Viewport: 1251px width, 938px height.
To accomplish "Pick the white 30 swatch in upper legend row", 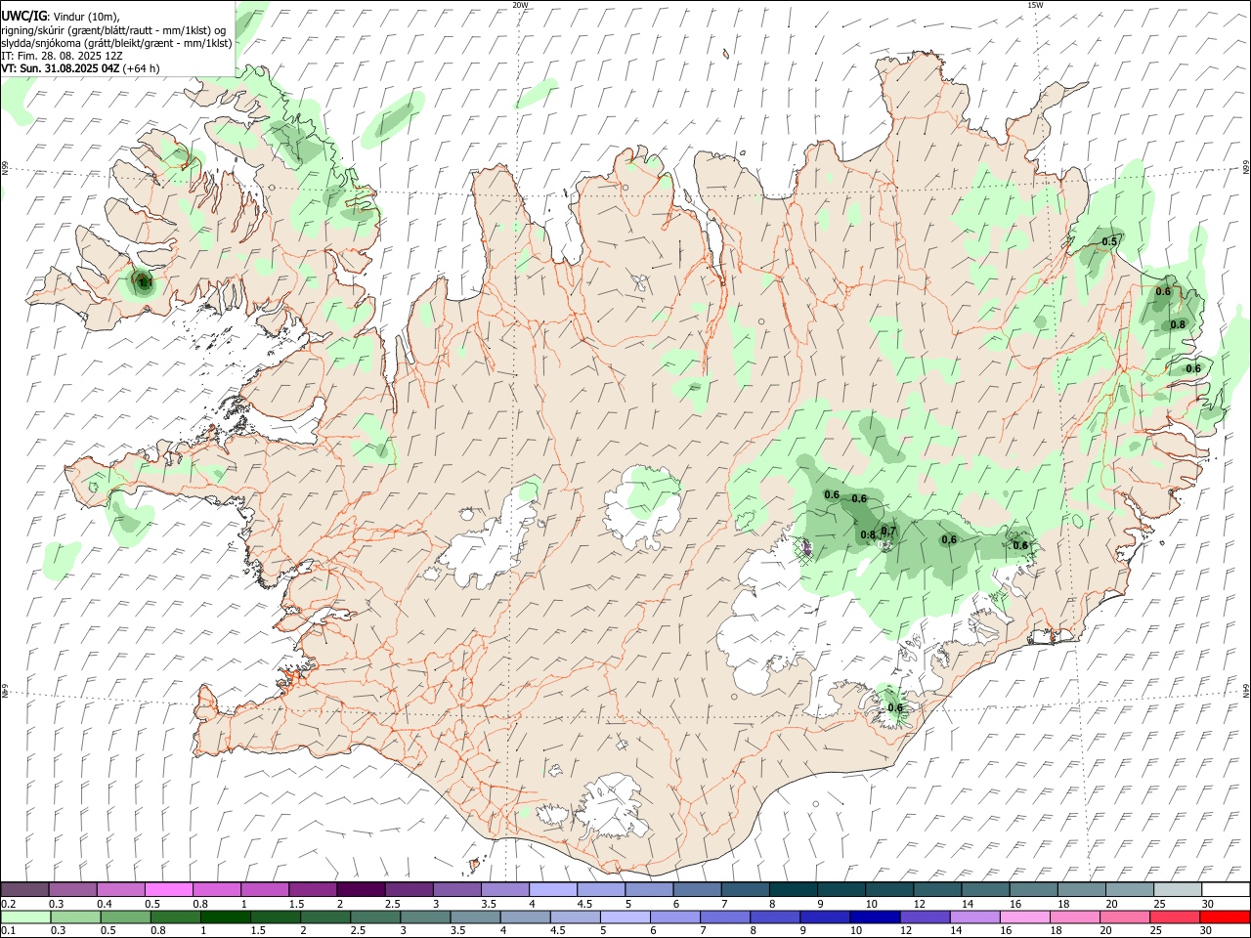I will point(1225,890).
